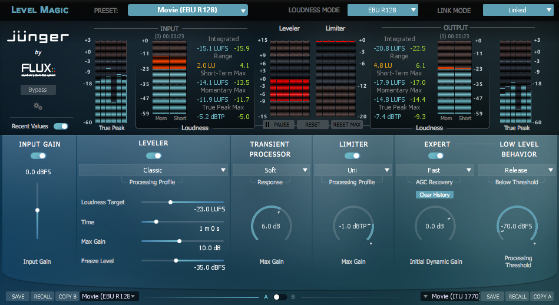The image size is (559, 305).
Task: Click the Transient Processor Max Gain knob
Action: tap(271, 226)
